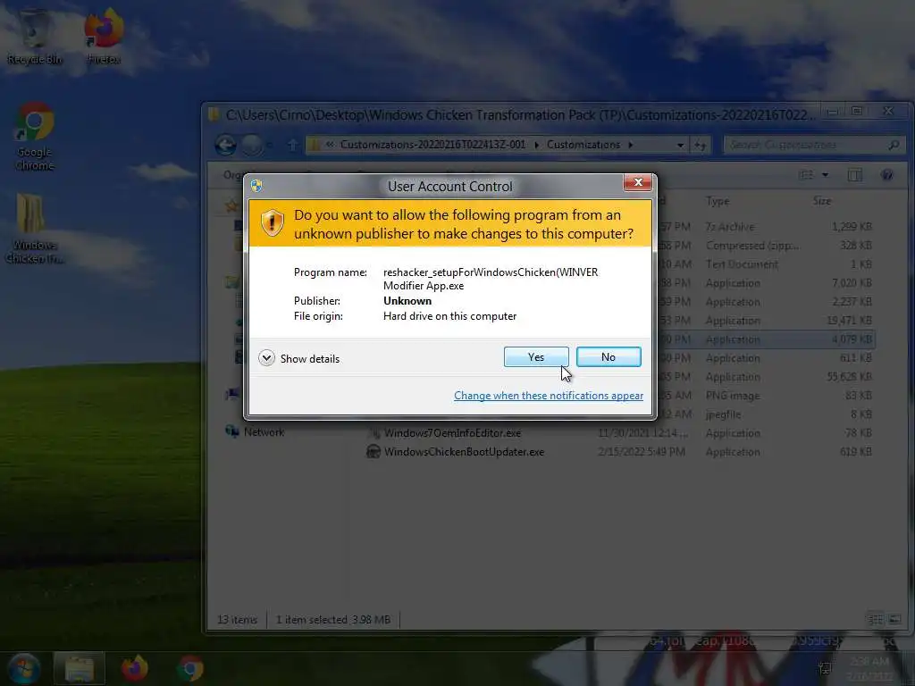Open address bar history dropdown in Explorer
The image size is (915, 686).
680,145
